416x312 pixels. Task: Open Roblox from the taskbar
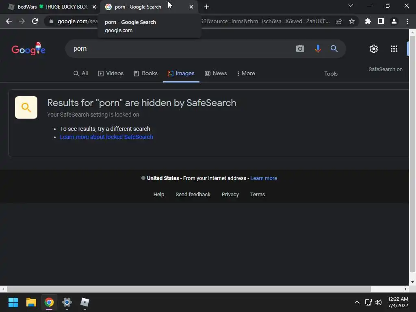tap(84, 302)
